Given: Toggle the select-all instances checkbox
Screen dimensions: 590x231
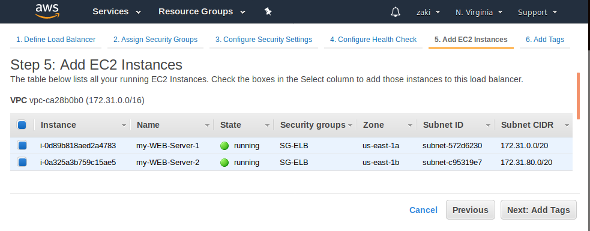Looking at the screenshot, I should [22, 125].
